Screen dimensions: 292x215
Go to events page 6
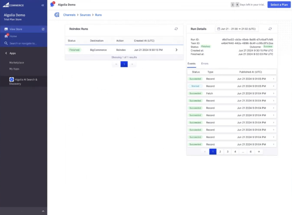coord(251,152)
